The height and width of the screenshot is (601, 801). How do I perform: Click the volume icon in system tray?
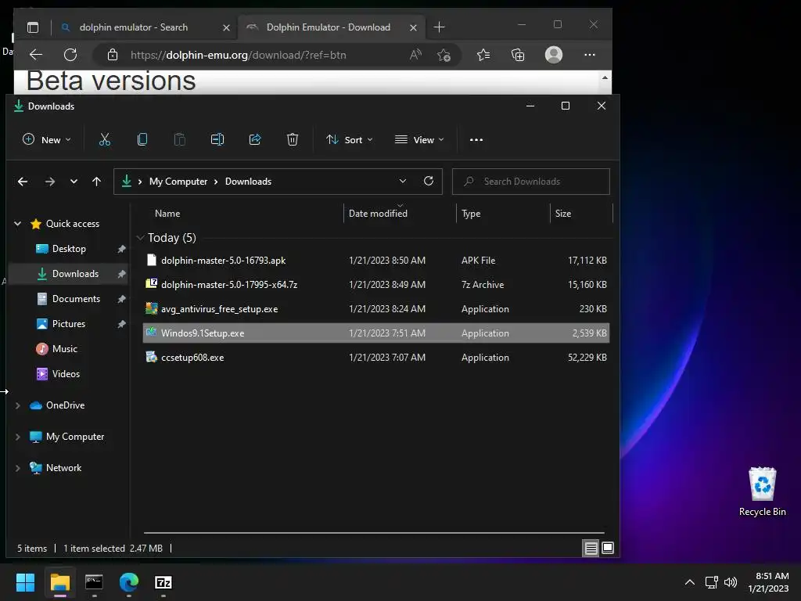coord(731,582)
